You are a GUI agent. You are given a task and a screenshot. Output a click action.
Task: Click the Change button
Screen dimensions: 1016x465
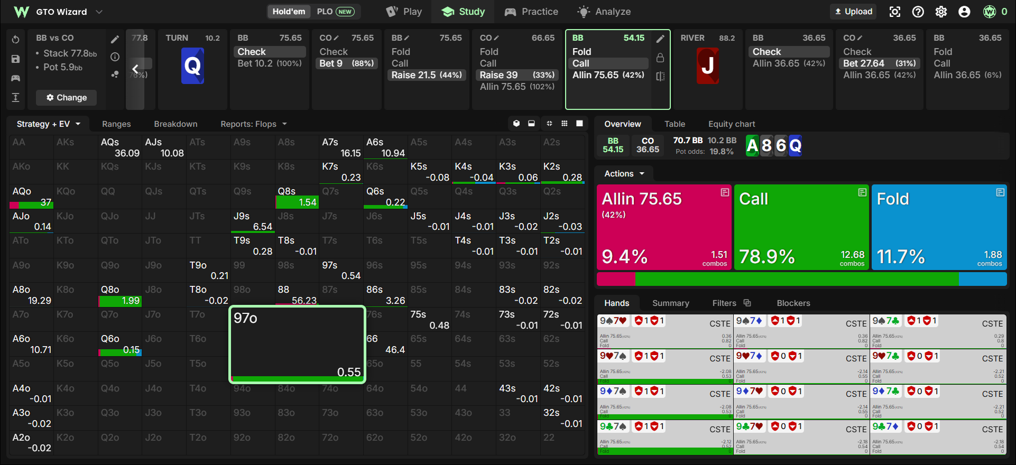click(x=67, y=98)
